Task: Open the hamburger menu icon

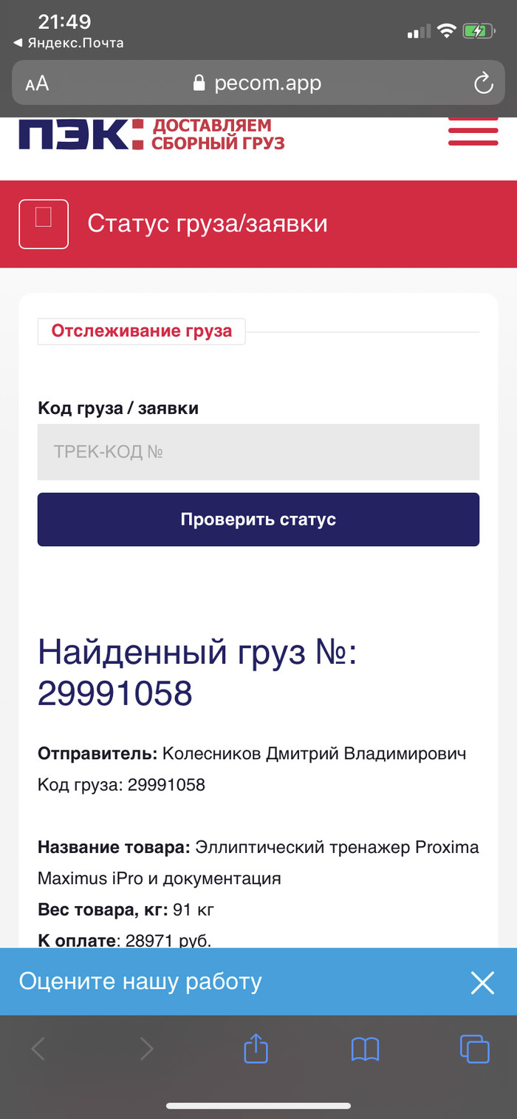Action: tap(473, 131)
